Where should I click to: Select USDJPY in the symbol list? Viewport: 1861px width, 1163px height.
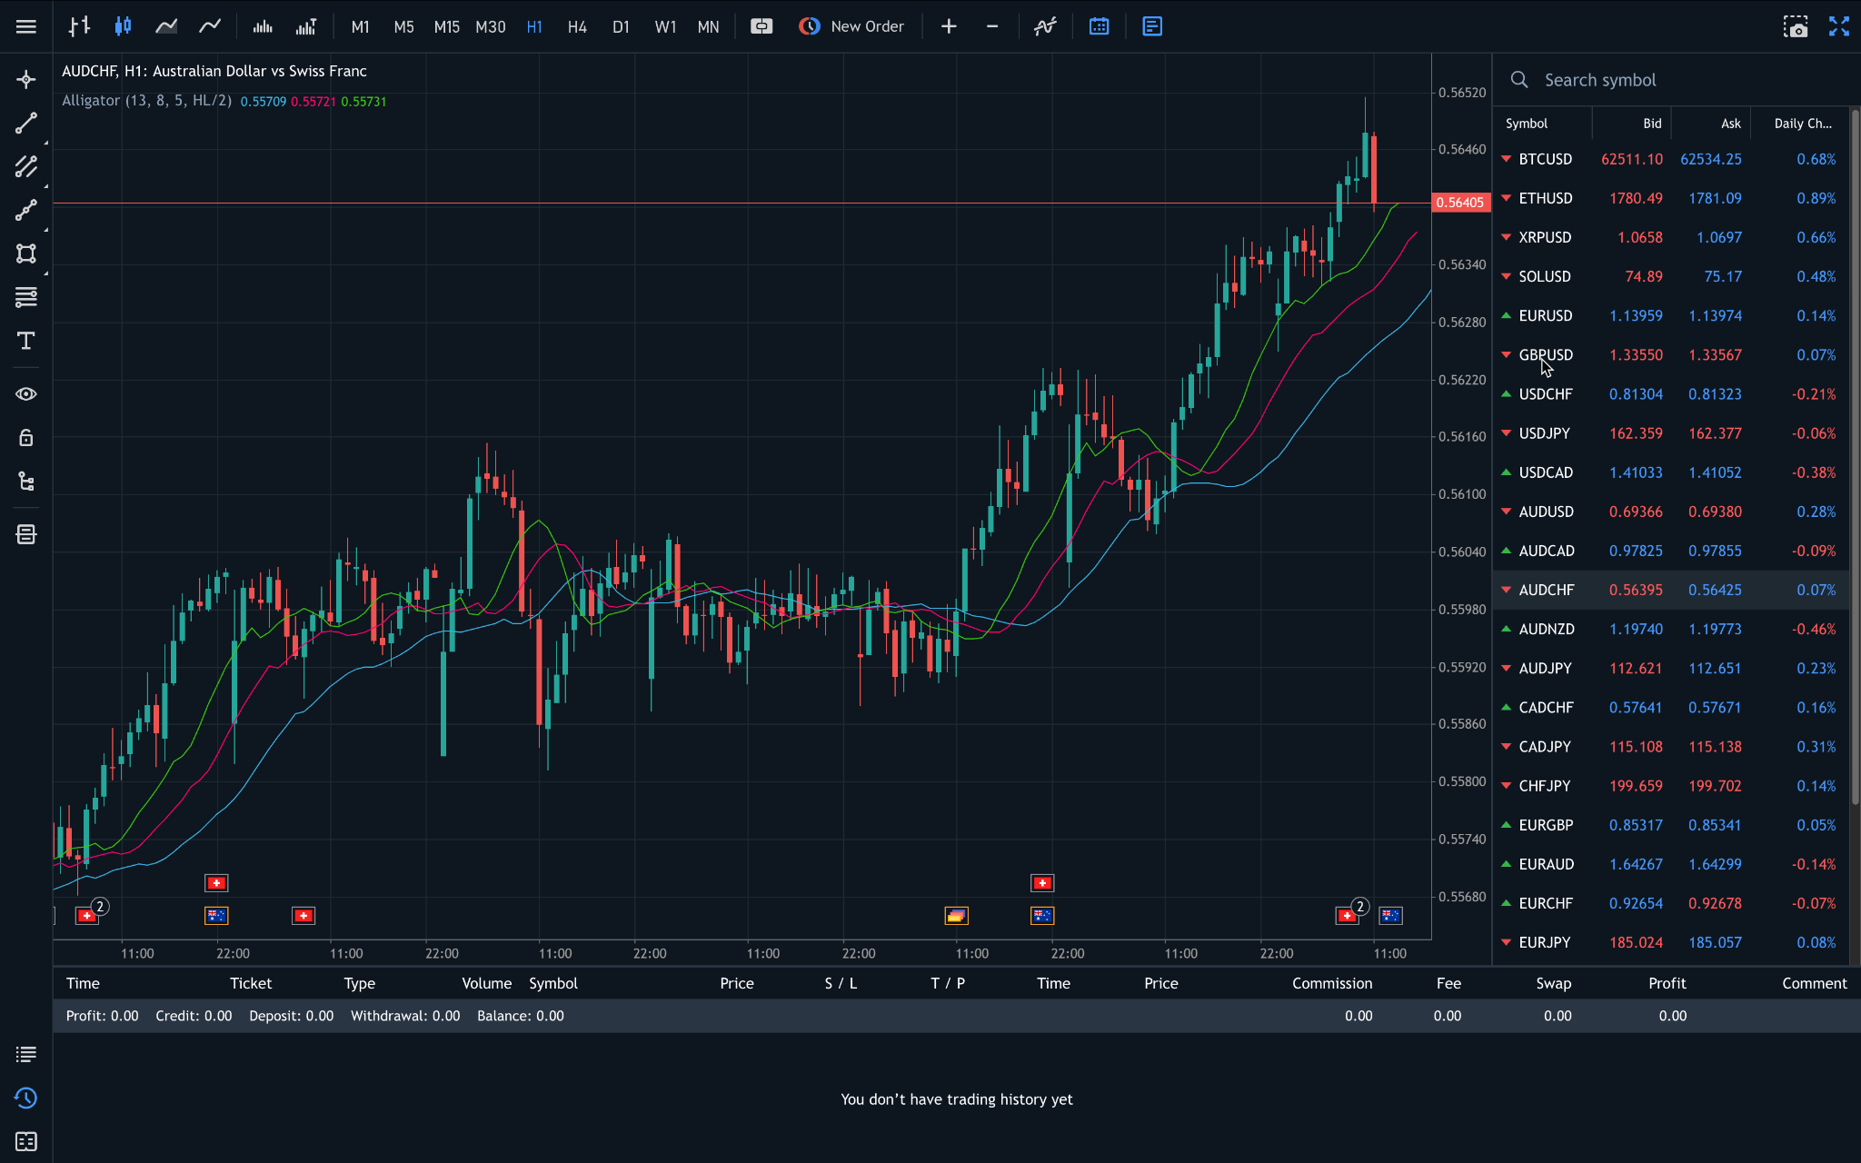(1671, 433)
